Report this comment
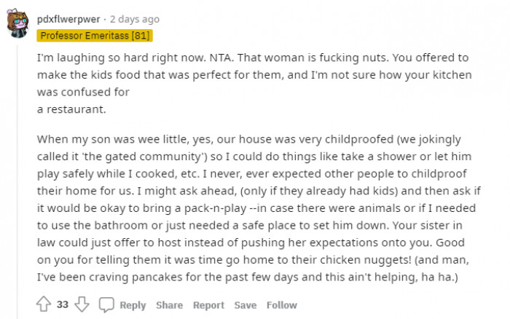Screen dimensions: 510x319 208,305
